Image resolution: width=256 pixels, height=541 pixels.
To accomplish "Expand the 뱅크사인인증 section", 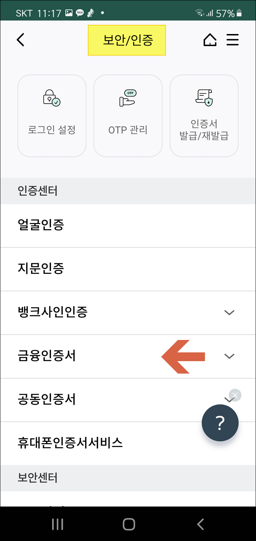I will (229, 313).
